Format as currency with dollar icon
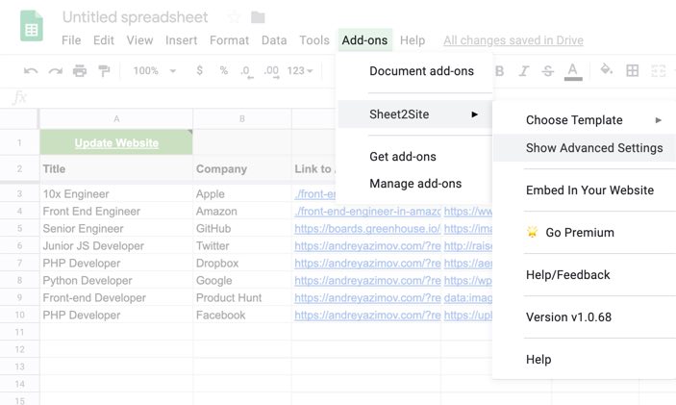The image size is (676, 405). pos(199,70)
